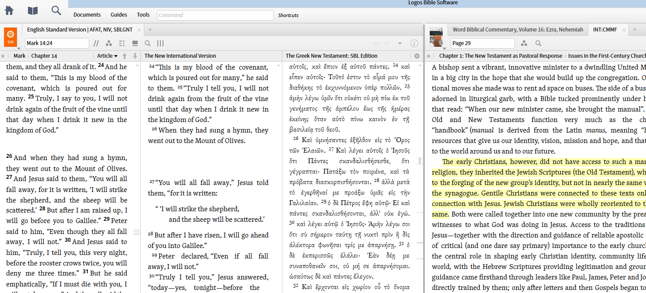The width and height of the screenshot is (646, 293).
Task: Click the Shortcuts bar label
Action: tap(288, 15)
